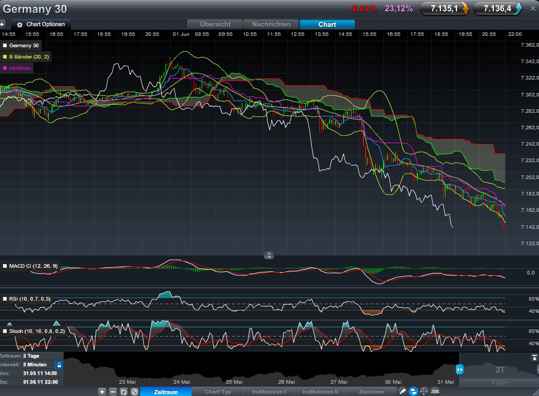This screenshot has width=539, height=396.
Task: Open Chart Optionen gear settings
Action: click(x=20, y=25)
